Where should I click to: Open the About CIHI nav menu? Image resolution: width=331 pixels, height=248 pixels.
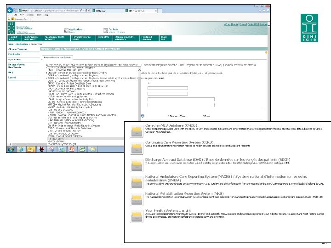[x=165, y=38]
